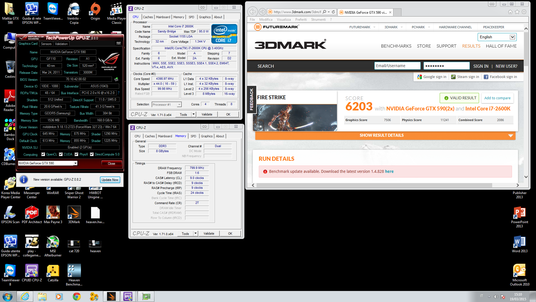
Task: Click Validate button in upper CPU-Z window
Action: [207, 114]
